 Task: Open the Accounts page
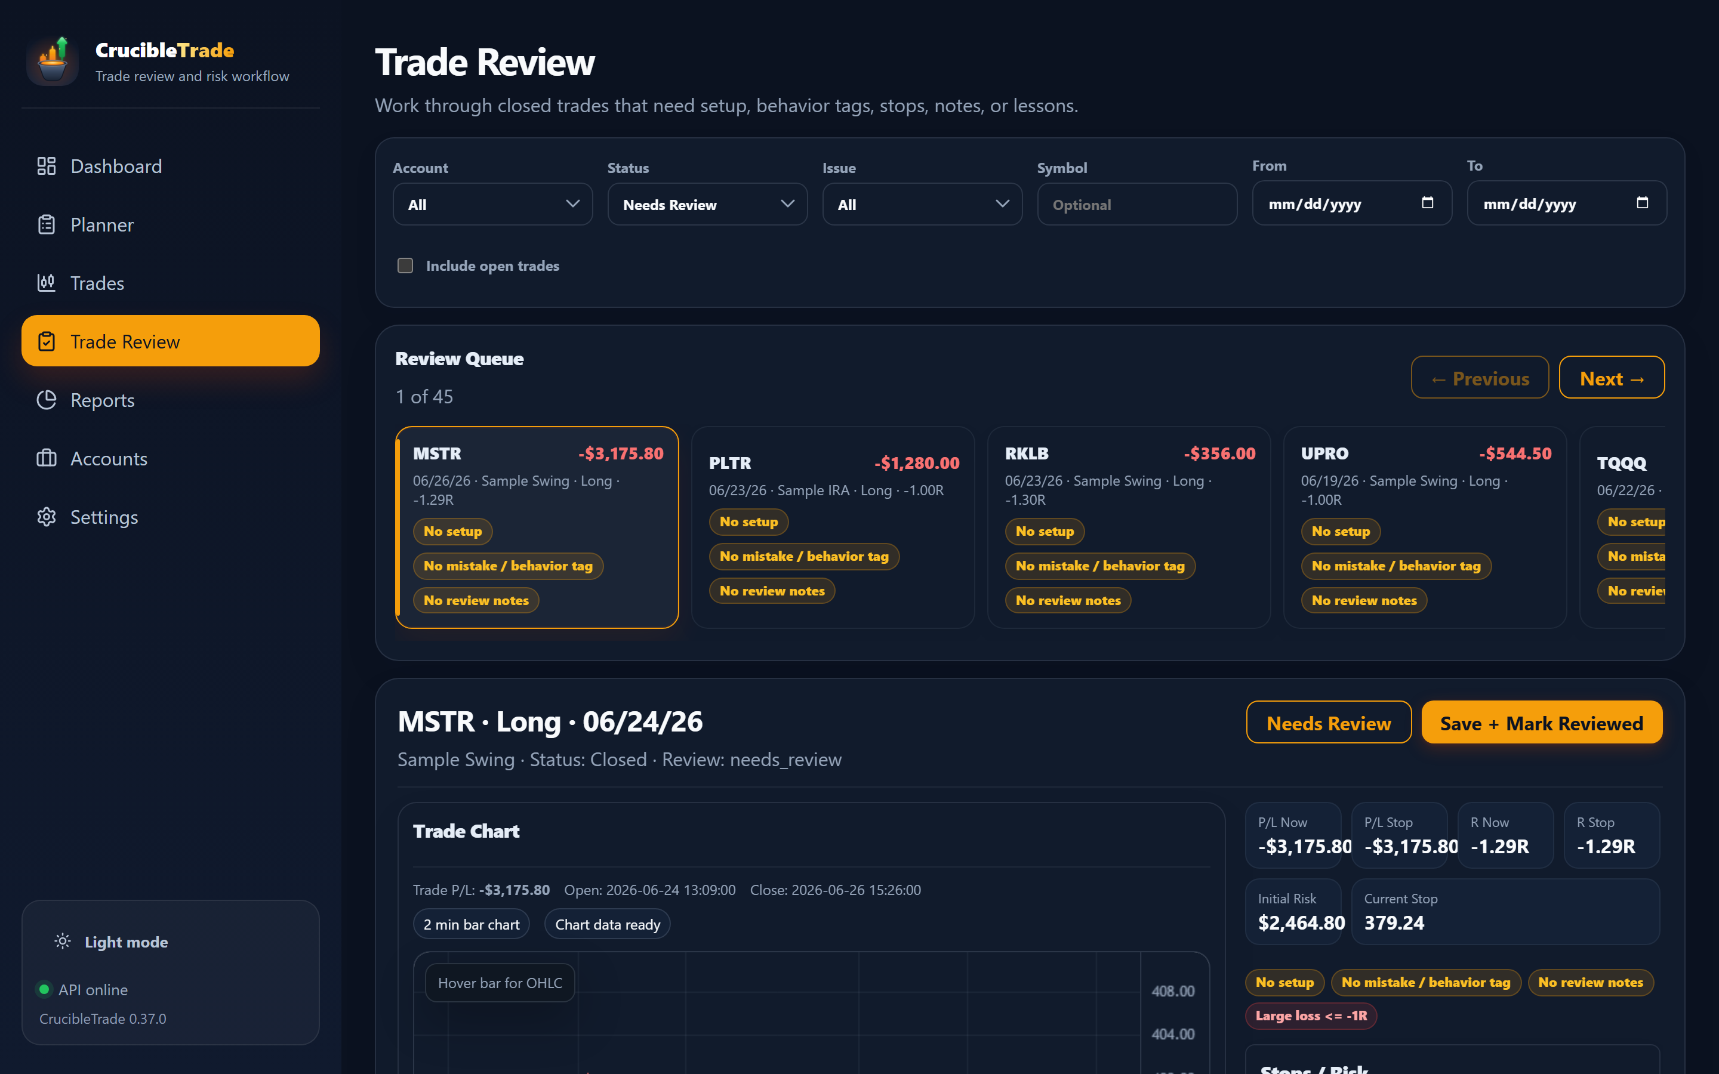pyautogui.click(x=171, y=458)
